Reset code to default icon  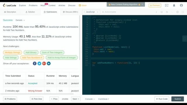pyautogui.click(x=167, y=12)
